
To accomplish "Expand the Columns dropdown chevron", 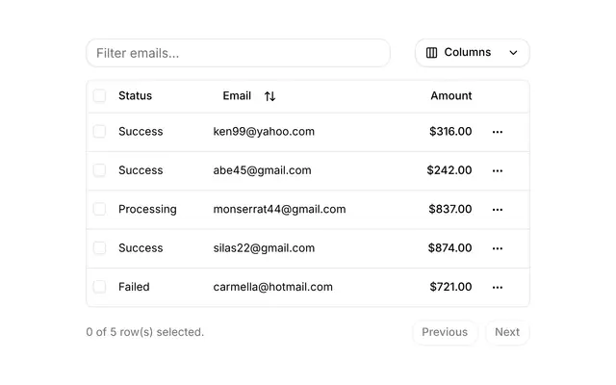I will tap(513, 53).
